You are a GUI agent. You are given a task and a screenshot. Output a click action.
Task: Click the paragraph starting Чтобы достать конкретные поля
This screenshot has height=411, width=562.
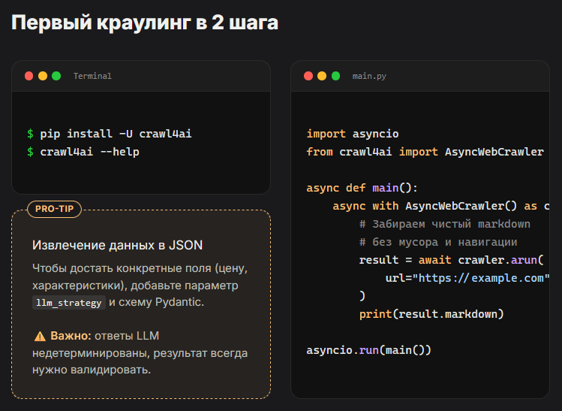coord(140,286)
